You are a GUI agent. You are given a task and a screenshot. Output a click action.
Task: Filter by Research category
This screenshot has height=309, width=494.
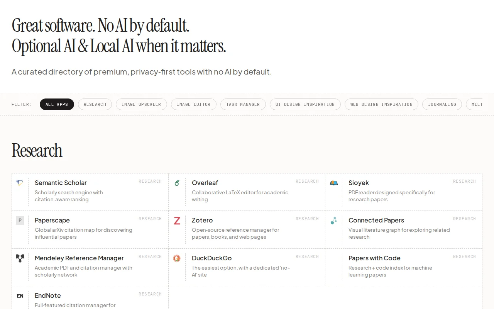[x=95, y=104]
